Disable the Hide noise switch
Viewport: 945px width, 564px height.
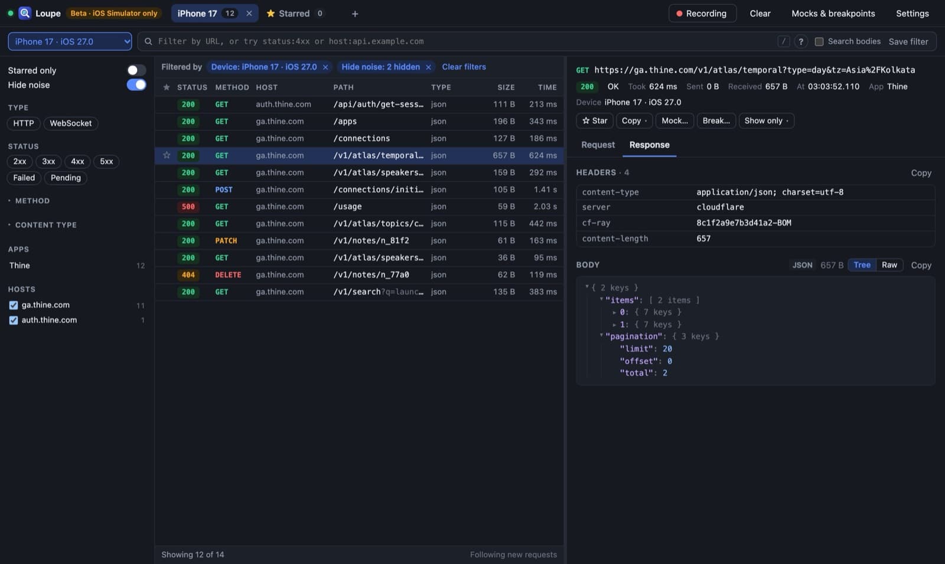point(136,85)
